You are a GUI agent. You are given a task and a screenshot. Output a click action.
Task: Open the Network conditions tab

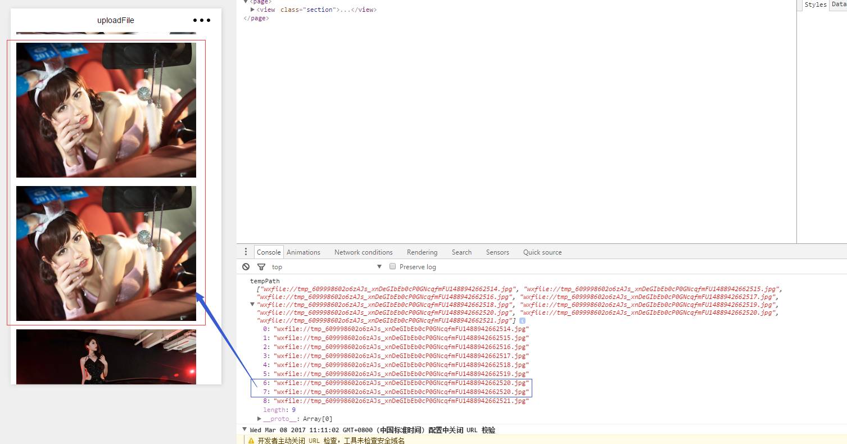pyautogui.click(x=363, y=252)
